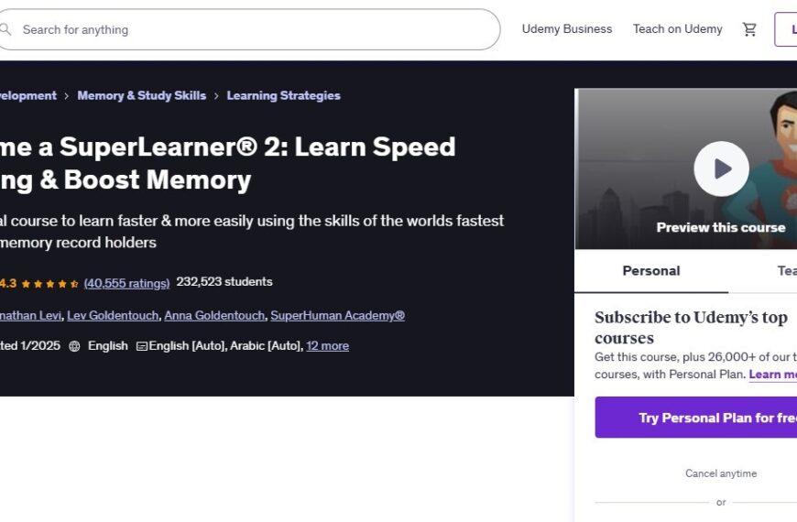Viewport: 797px width, 522px height.
Task: Click the Preview this course thumbnail
Action: coord(686,169)
